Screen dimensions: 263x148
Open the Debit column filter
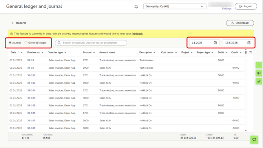click(226, 53)
